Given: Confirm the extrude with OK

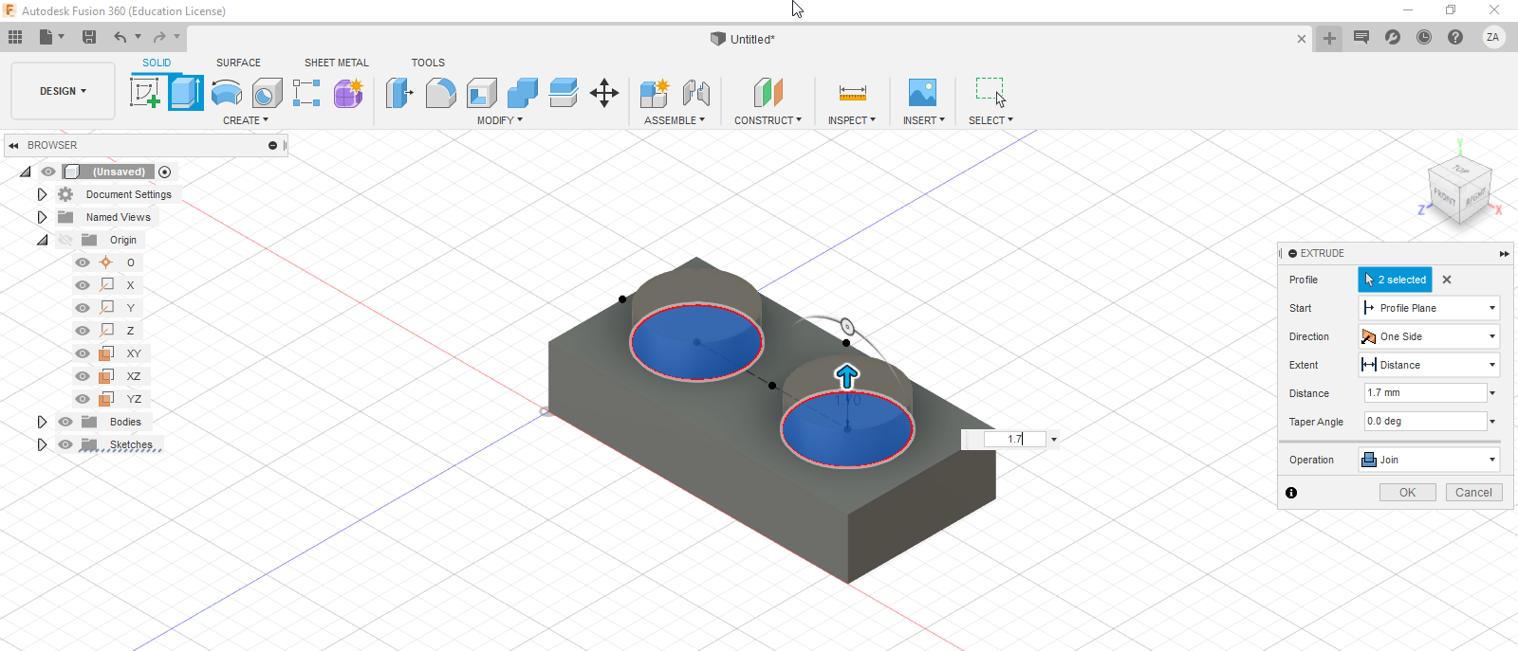Looking at the screenshot, I should (x=1407, y=493).
